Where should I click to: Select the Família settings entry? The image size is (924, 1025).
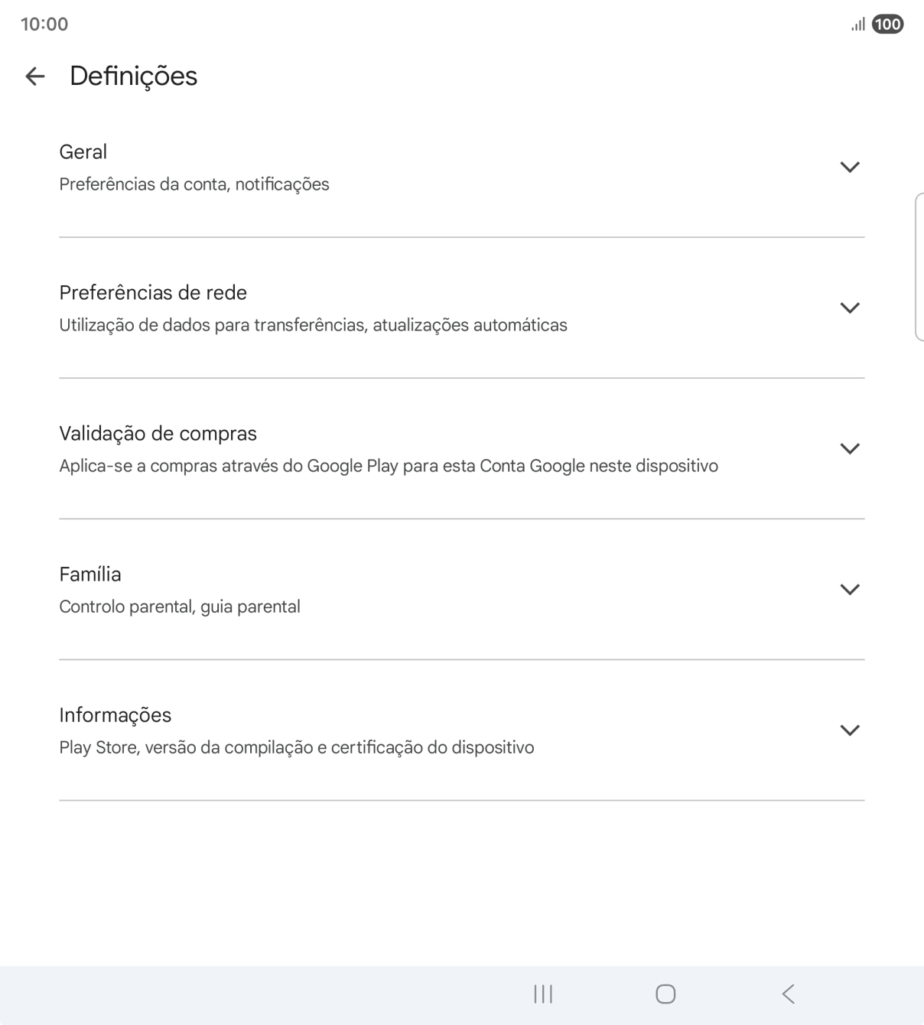pyautogui.click(x=90, y=574)
